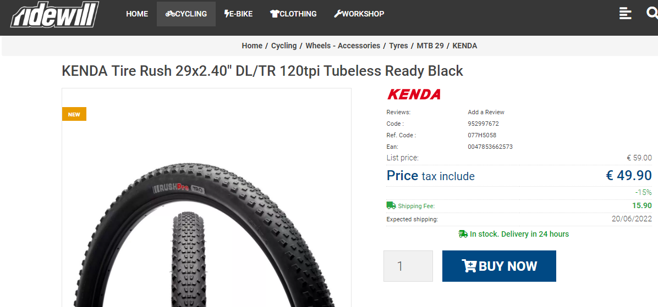Click the green shipping fee truck icon

tap(391, 205)
